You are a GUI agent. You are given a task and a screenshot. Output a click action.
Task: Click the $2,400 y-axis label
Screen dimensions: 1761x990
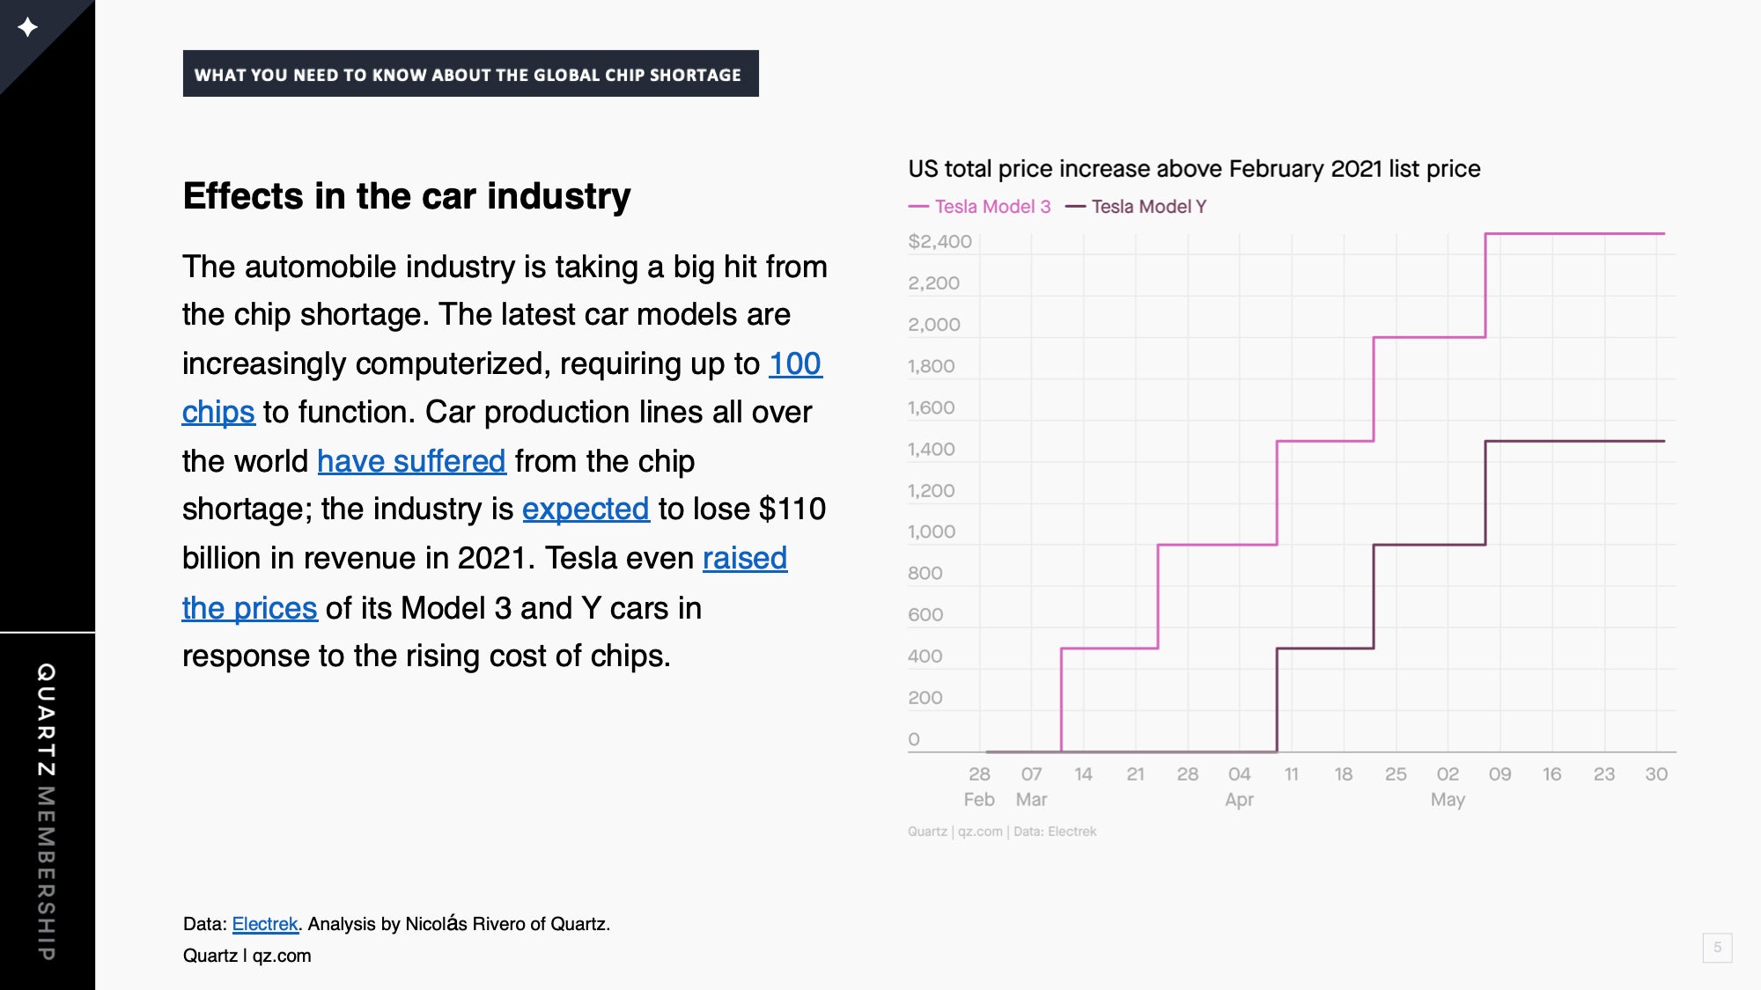pyautogui.click(x=939, y=241)
